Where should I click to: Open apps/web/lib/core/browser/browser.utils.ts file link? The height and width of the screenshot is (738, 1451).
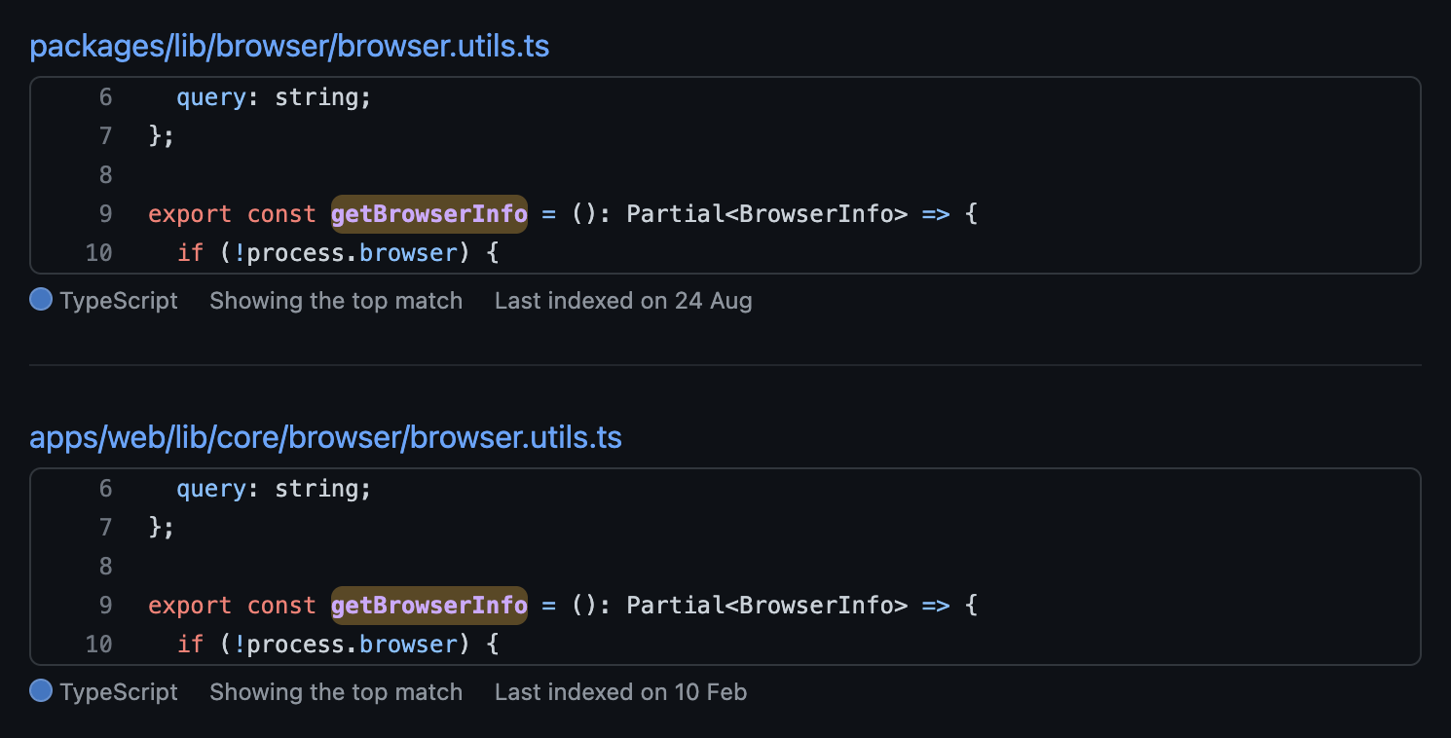coord(326,437)
